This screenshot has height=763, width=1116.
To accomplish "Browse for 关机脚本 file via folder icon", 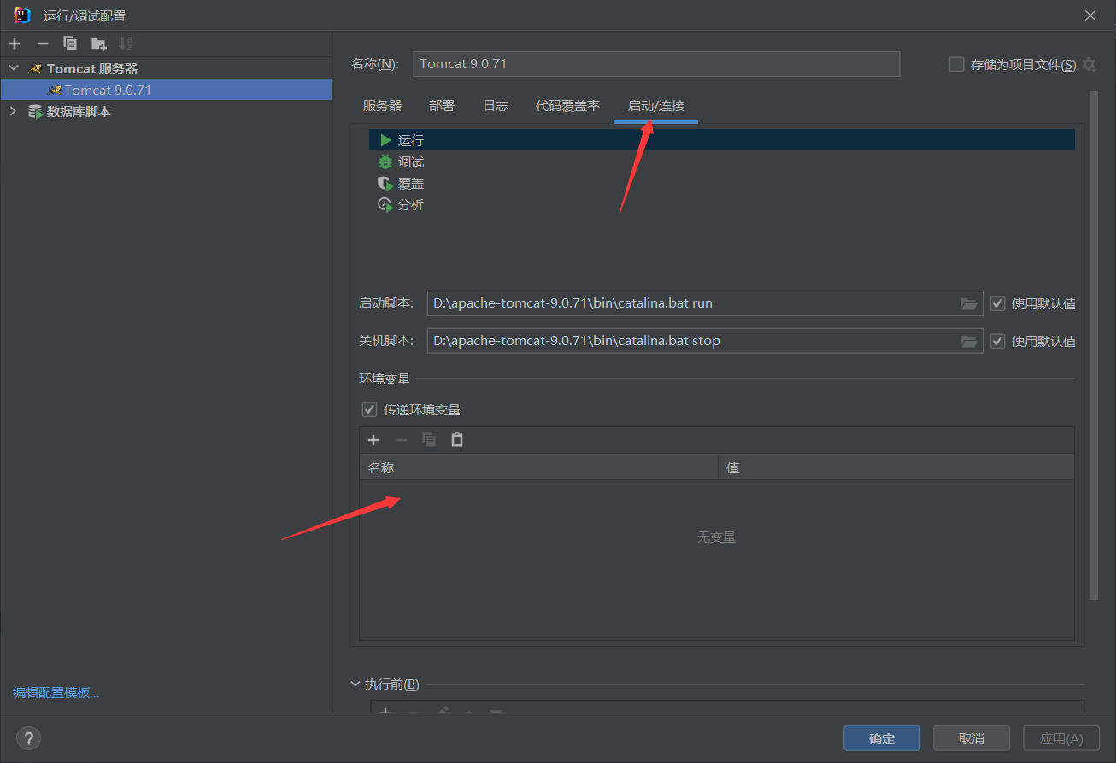I will point(969,341).
